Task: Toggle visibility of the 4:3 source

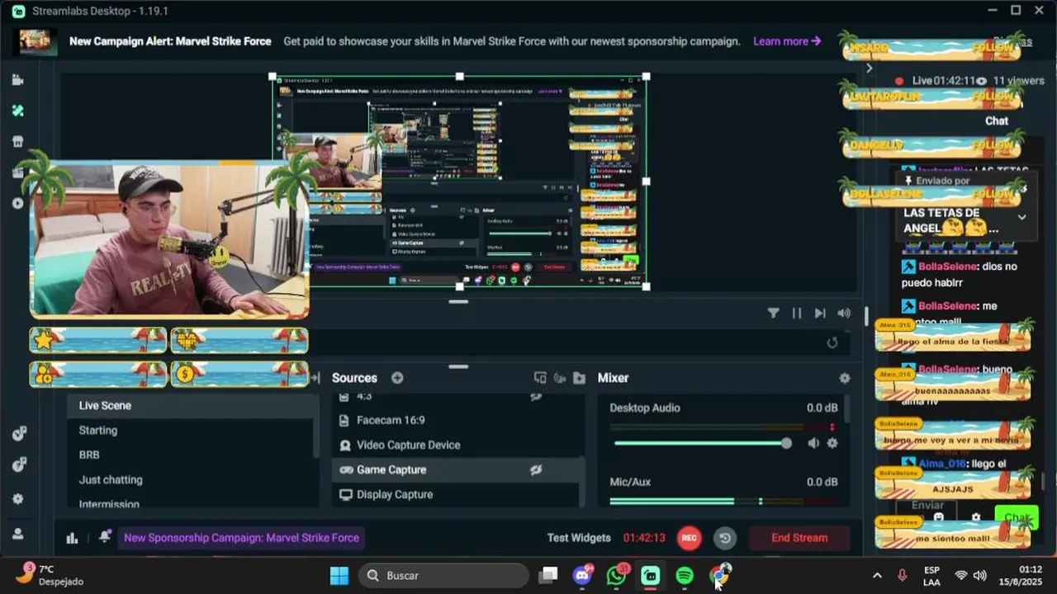Action: 535,397
